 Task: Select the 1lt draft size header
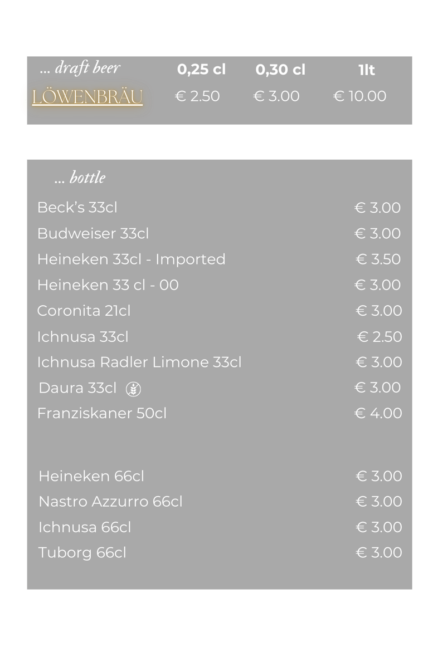(366, 70)
